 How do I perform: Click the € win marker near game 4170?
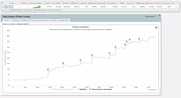[115, 47]
